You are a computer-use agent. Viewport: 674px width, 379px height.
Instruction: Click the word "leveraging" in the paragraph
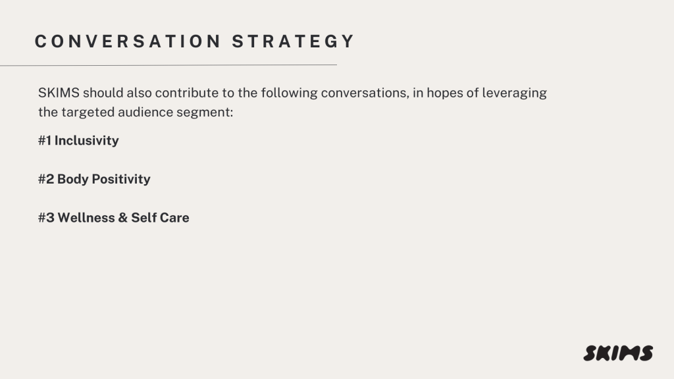click(x=515, y=93)
